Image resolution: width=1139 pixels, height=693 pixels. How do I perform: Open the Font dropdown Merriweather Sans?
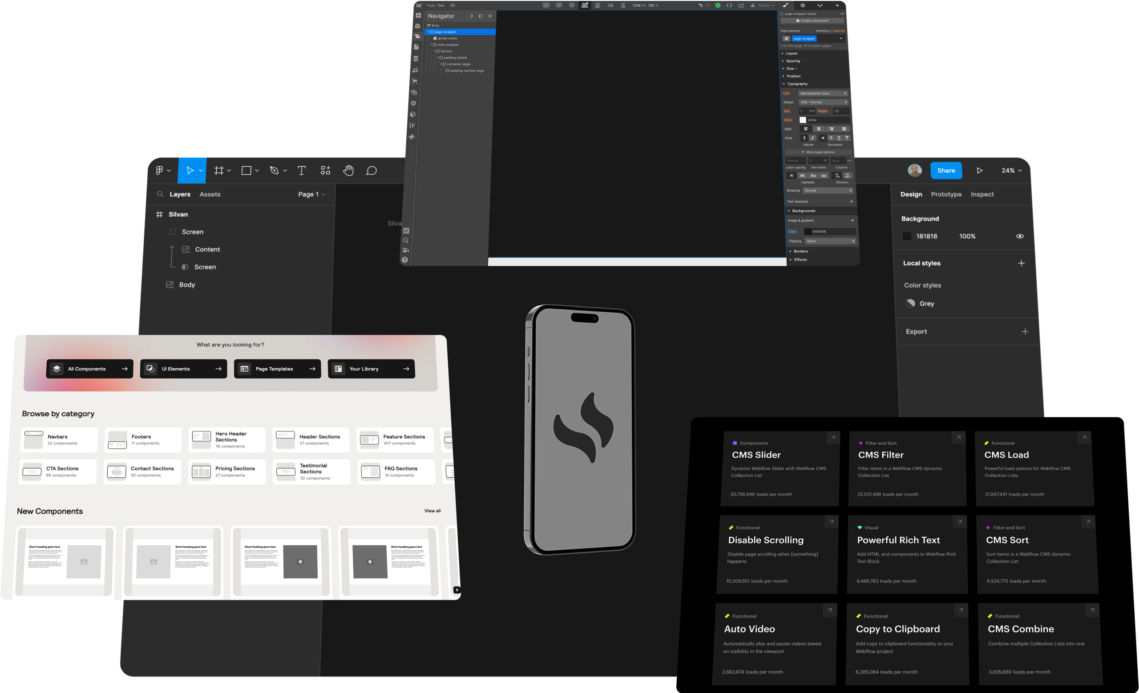point(823,93)
